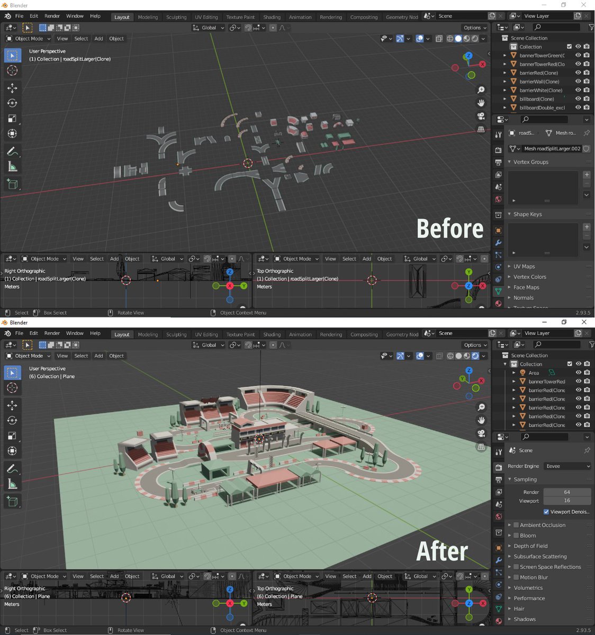The height and width of the screenshot is (635, 595).
Task: Open View Layer properties tab in After window
Action: point(498,492)
